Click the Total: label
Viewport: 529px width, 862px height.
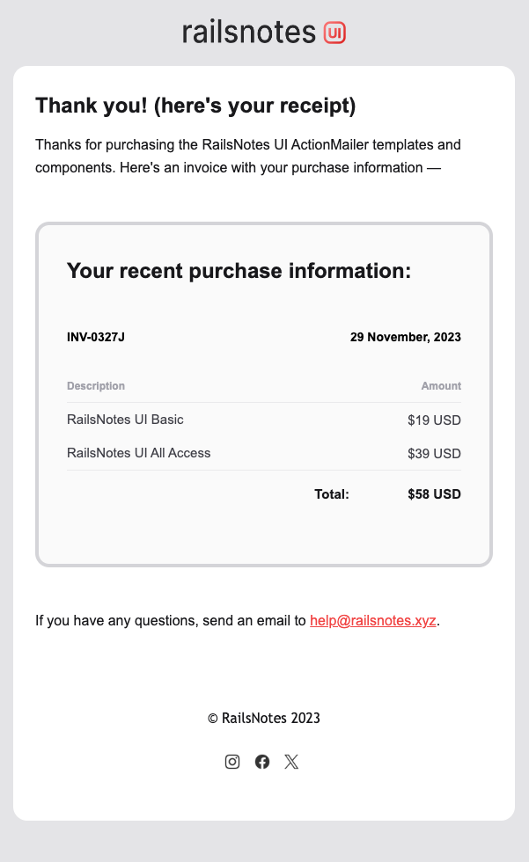(x=332, y=494)
